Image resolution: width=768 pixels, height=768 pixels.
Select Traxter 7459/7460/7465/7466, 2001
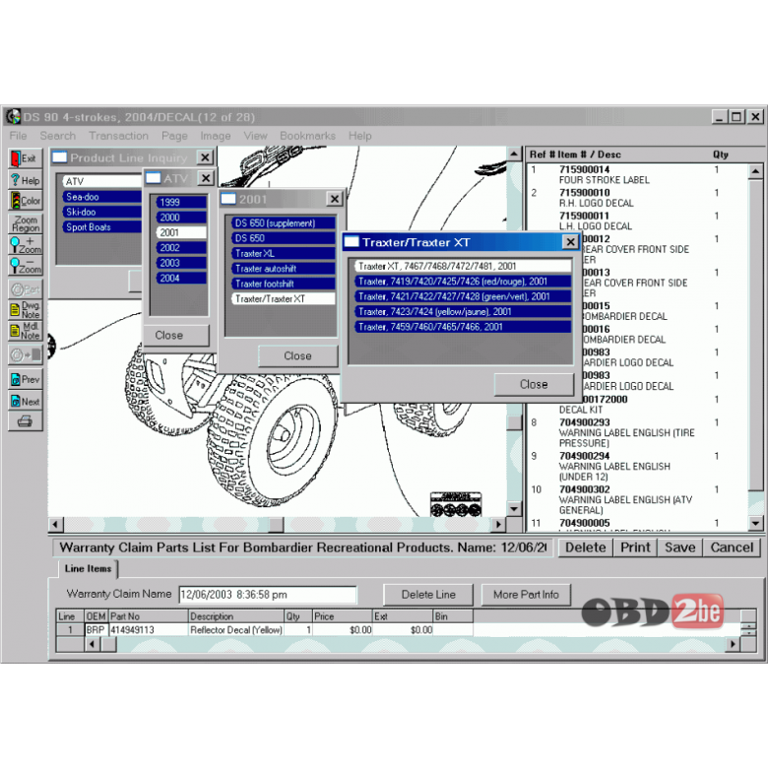click(463, 327)
